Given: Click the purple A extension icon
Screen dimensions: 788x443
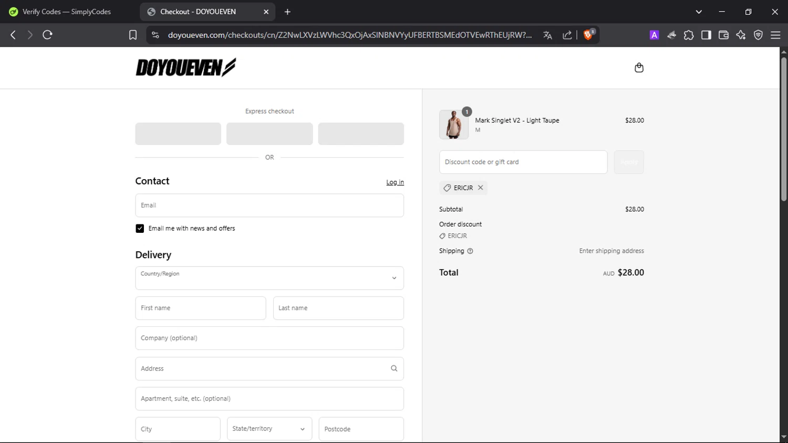Looking at the screenshot, I should pyautogui.click(x=654, y=35).
